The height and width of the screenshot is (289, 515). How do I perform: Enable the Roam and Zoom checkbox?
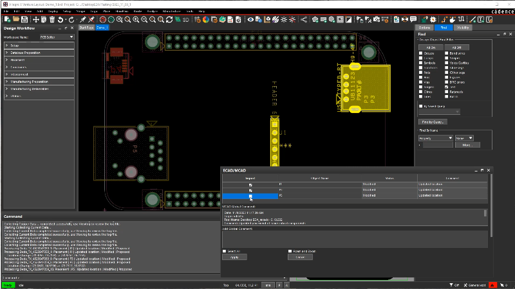pyautogui.click(x=291, y=251)
